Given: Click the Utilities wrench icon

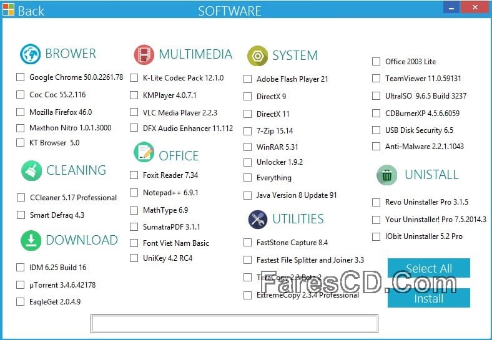Looking at the screenshot, I should [x=258, y=219].
